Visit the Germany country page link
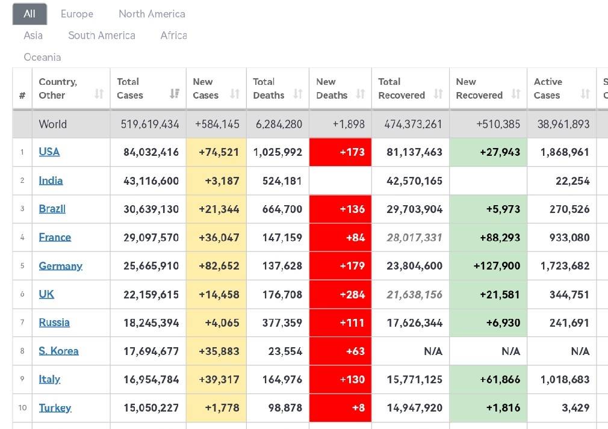The height and width of the screenshot is (429, 608). [x=60, y=266]
